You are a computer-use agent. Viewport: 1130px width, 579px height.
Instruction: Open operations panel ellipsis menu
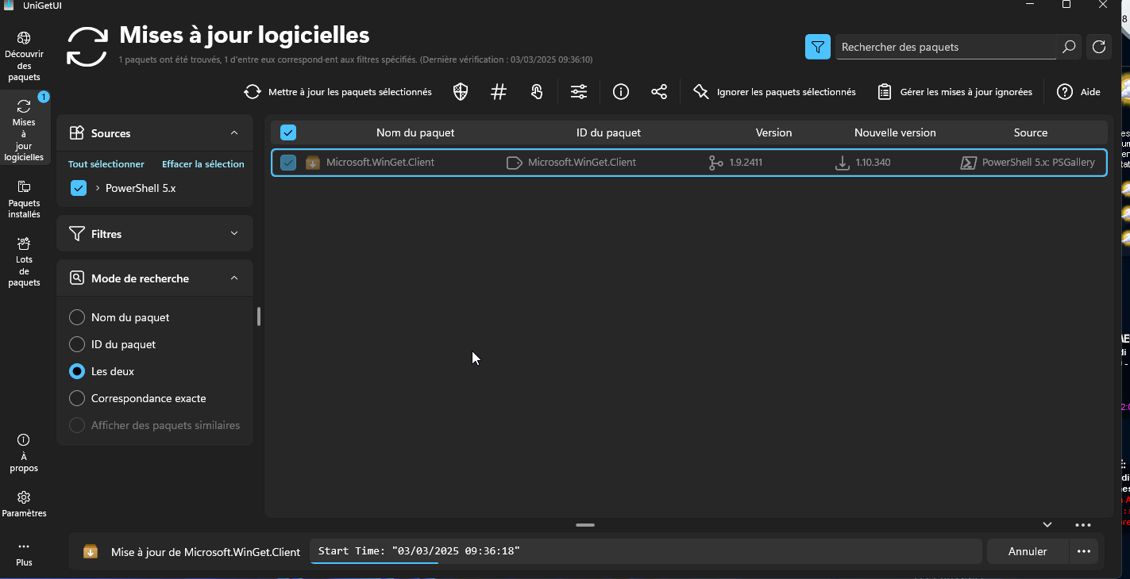coord(1083,524)
